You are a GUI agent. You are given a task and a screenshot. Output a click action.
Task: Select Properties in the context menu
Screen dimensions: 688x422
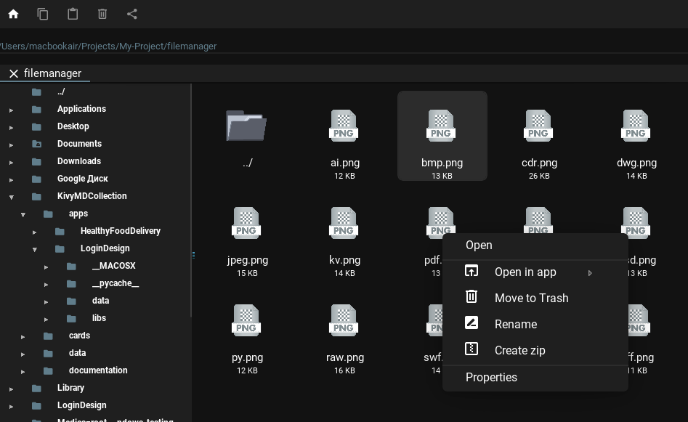[x=491, y=377]
